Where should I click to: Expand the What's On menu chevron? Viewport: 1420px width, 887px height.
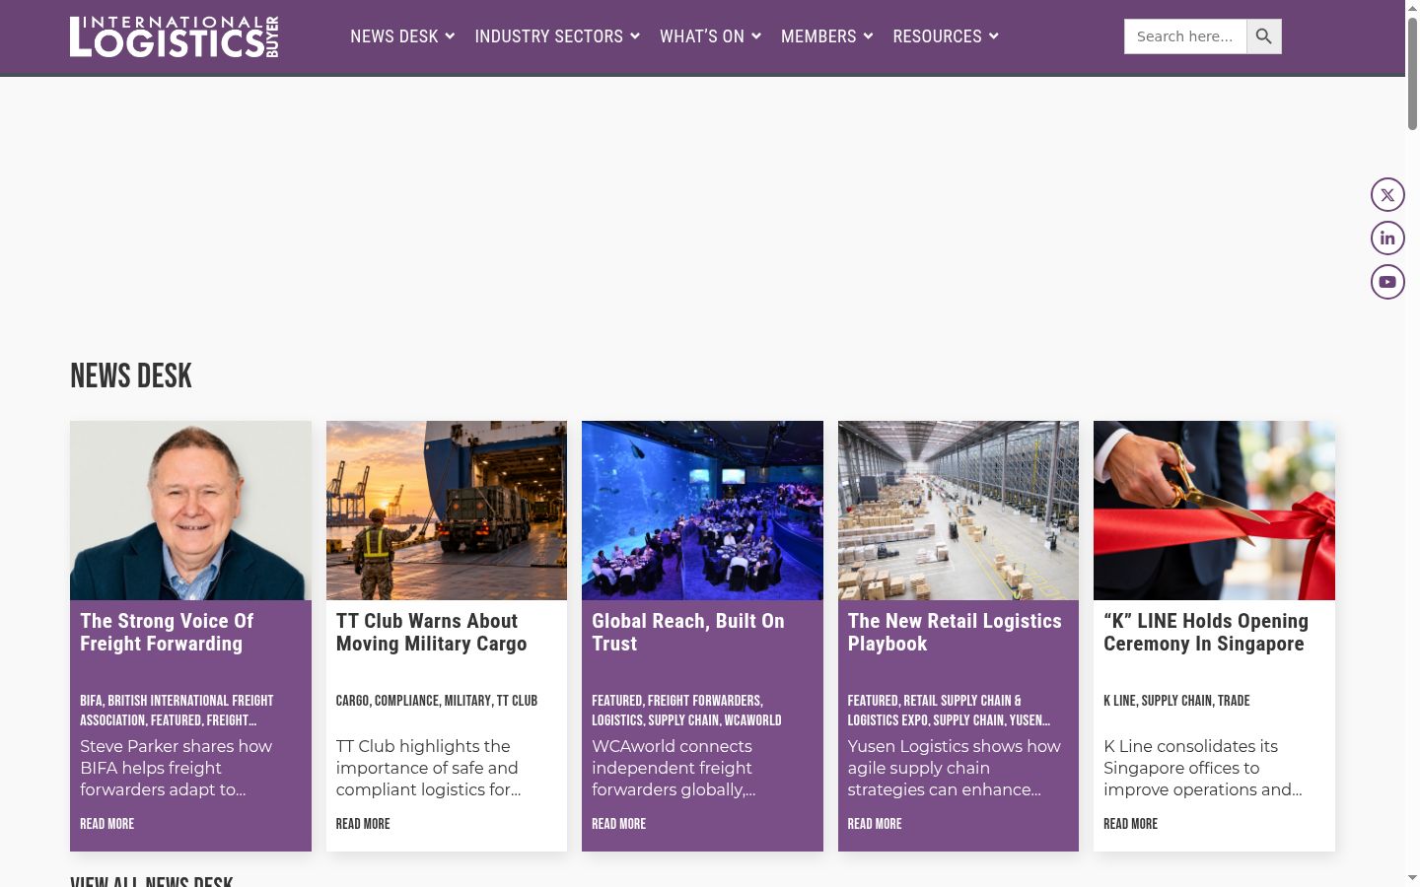pyautogui.click(x=756, y=36)
